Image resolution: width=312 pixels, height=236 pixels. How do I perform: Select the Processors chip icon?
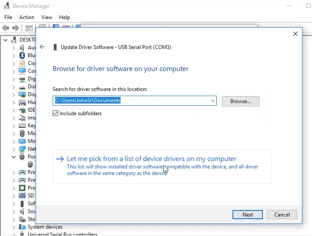tap(22, 188)
